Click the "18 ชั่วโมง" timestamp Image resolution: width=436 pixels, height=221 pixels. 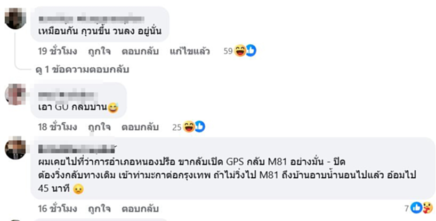tap(58, 127)
